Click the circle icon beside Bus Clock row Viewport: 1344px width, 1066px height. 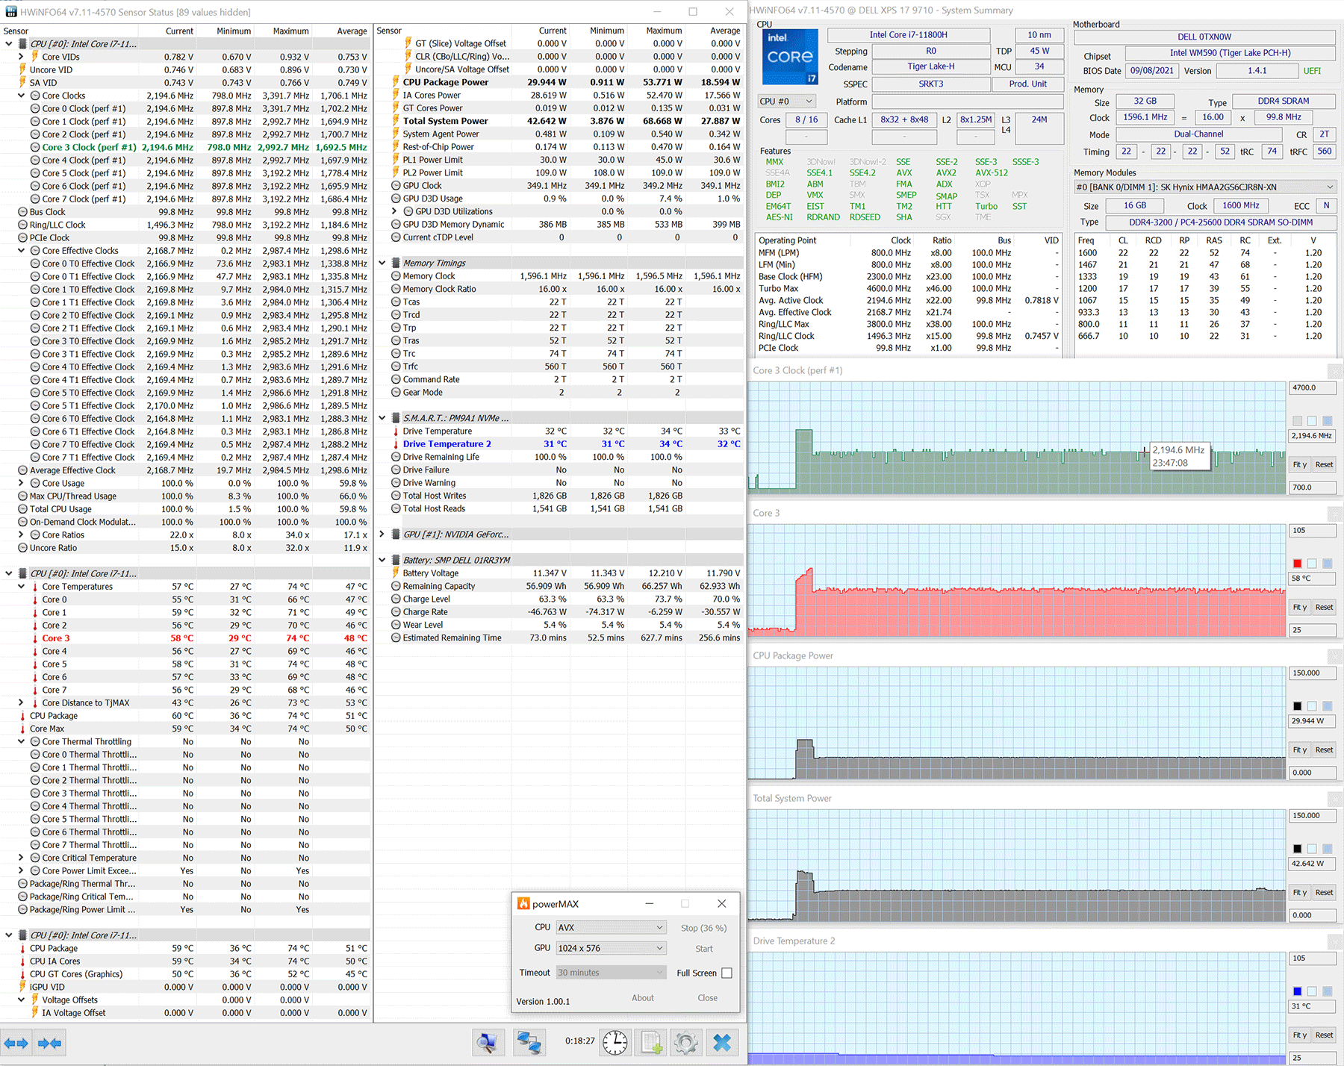[22, 212]
